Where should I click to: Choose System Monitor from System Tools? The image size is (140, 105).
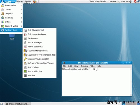point(39,71)
